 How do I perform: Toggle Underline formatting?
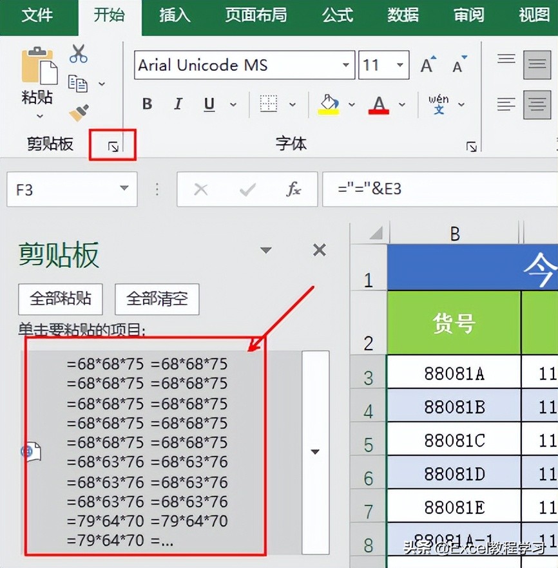coord(209,104)
